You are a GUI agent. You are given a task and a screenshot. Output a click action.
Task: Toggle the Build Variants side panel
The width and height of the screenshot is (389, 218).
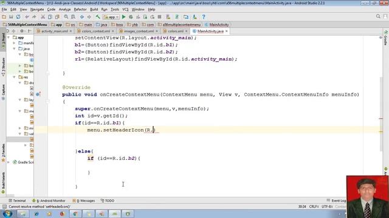click(3, 182)
